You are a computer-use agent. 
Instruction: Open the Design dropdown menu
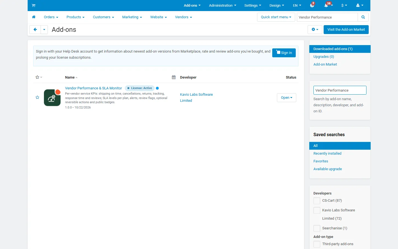[x=277, y=6]
